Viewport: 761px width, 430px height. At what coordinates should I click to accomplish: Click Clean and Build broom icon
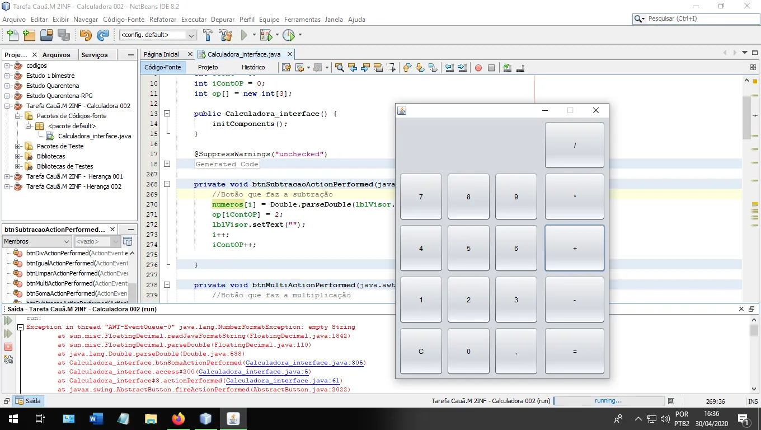point(226,35)
